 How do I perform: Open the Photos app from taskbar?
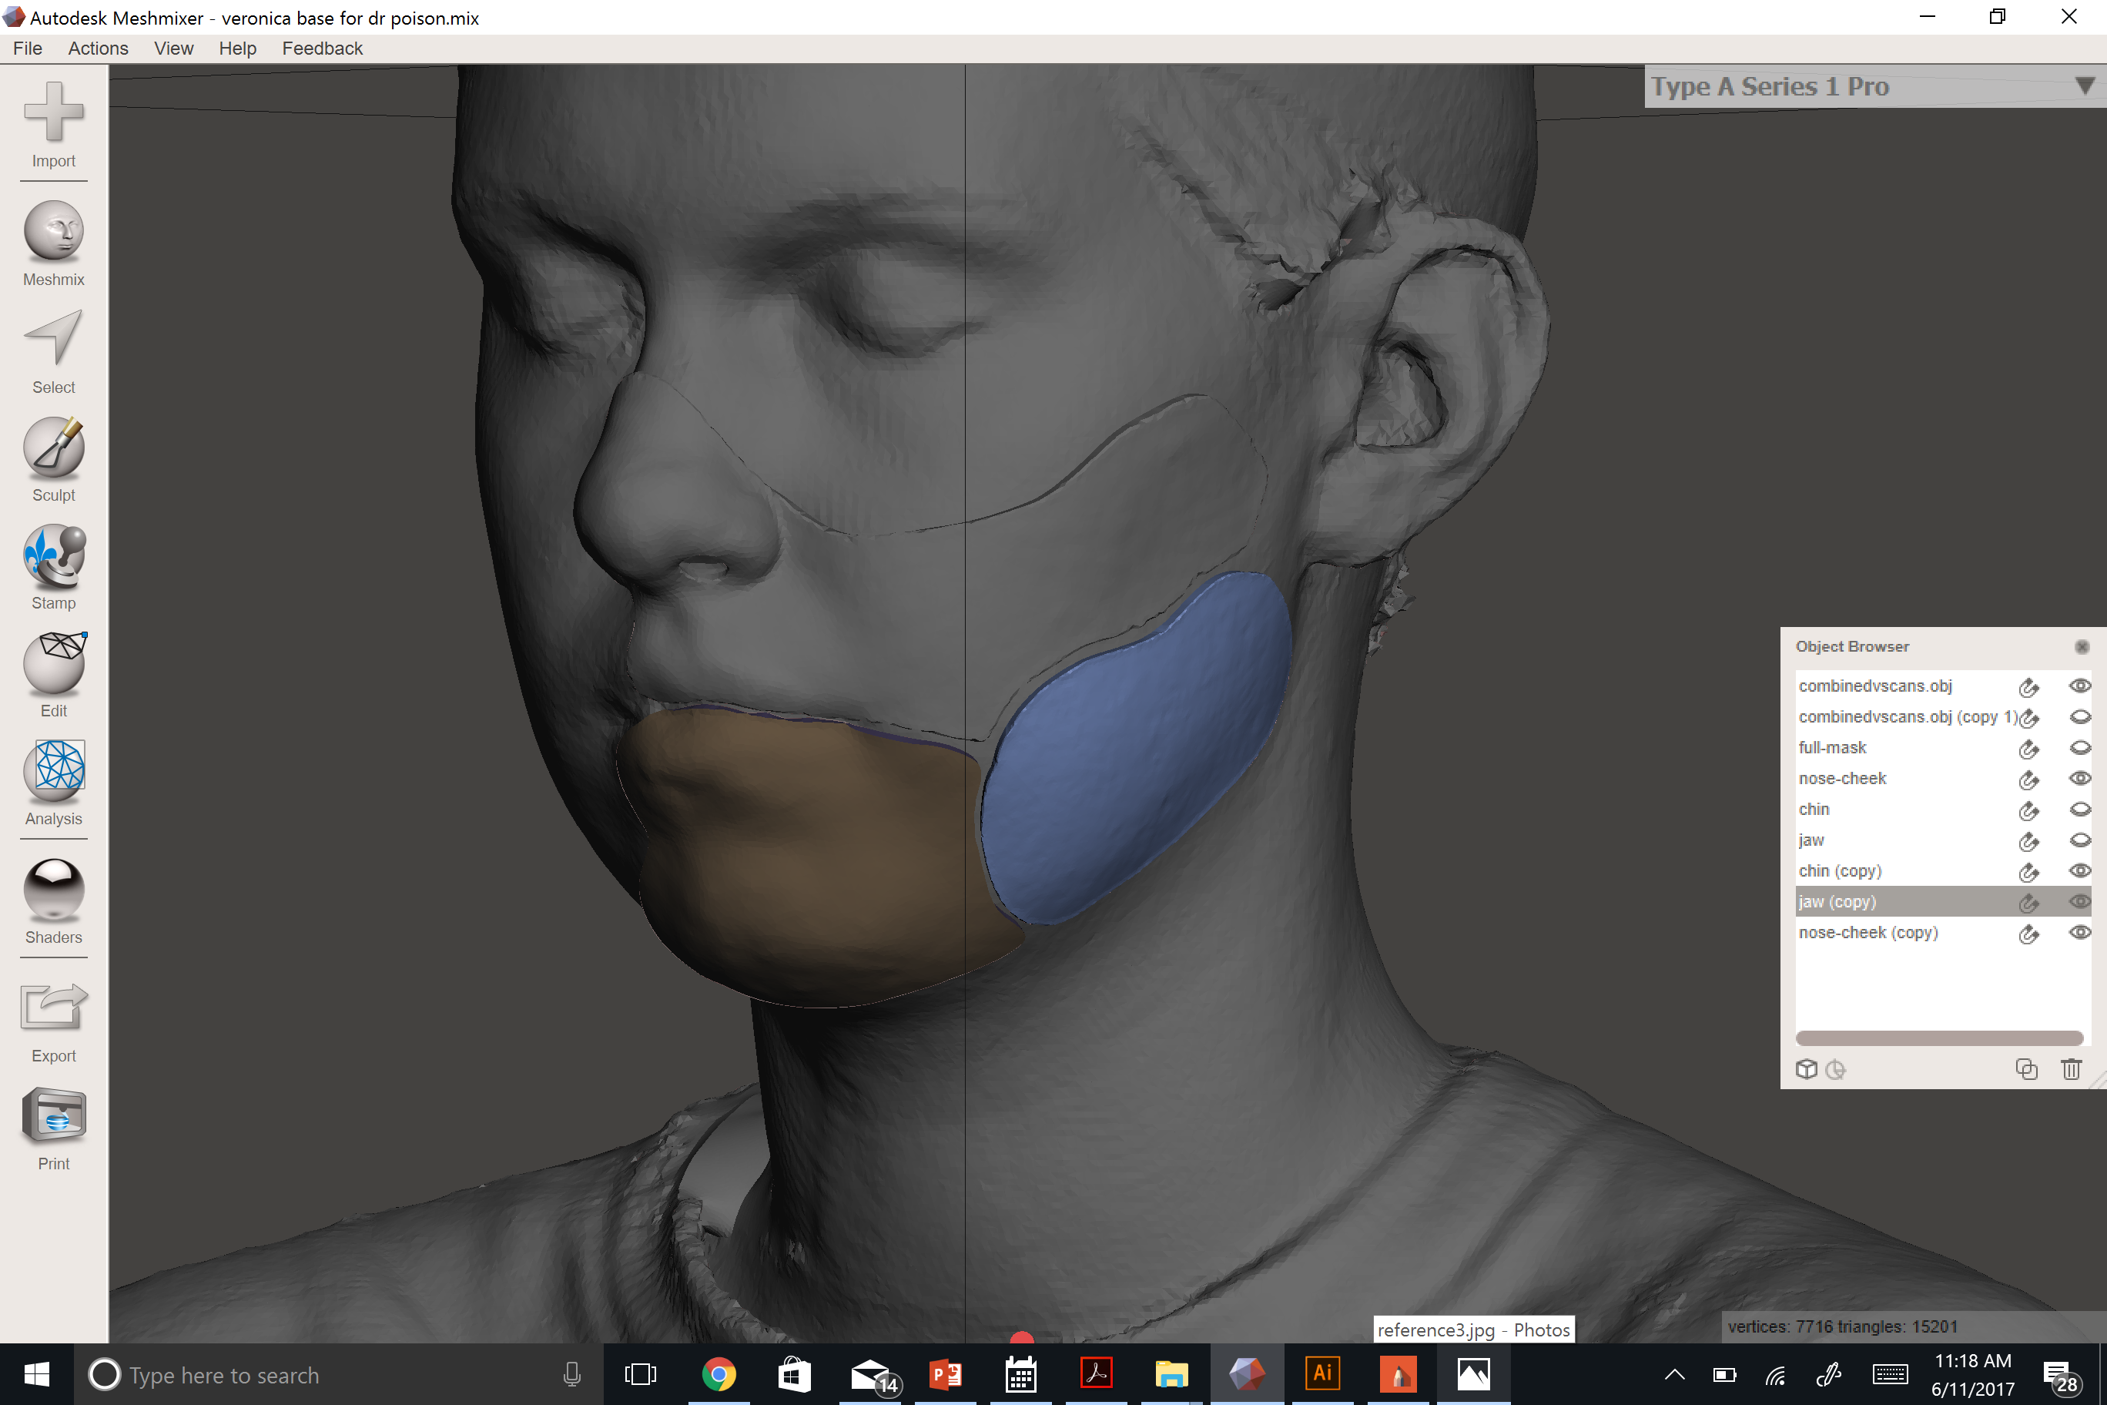tap(1472, 1374)
